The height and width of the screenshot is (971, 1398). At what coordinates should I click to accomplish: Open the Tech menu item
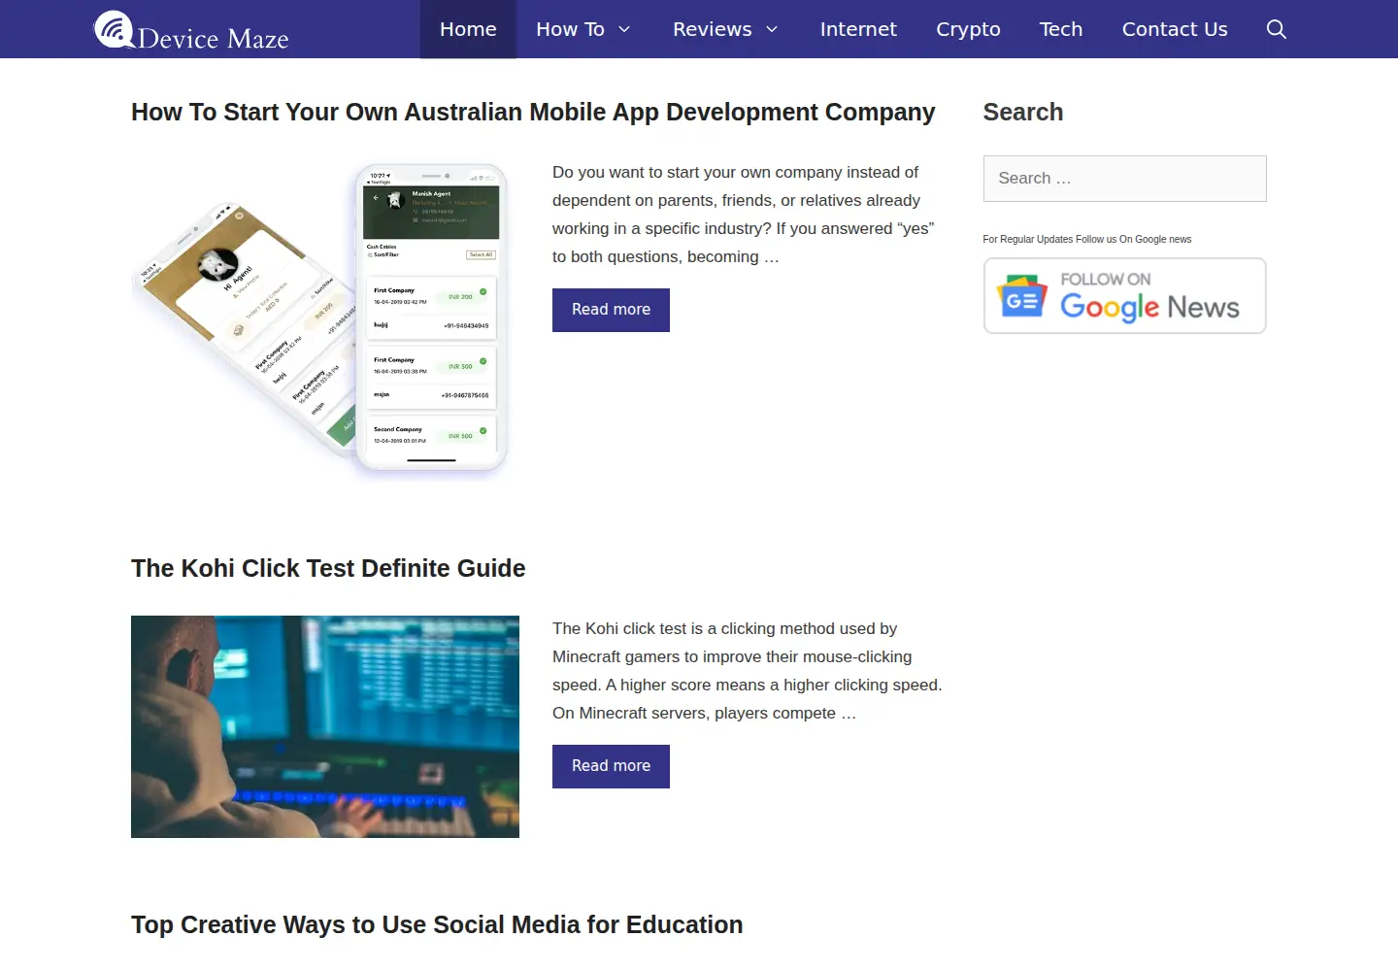(x=1061, y=29)
